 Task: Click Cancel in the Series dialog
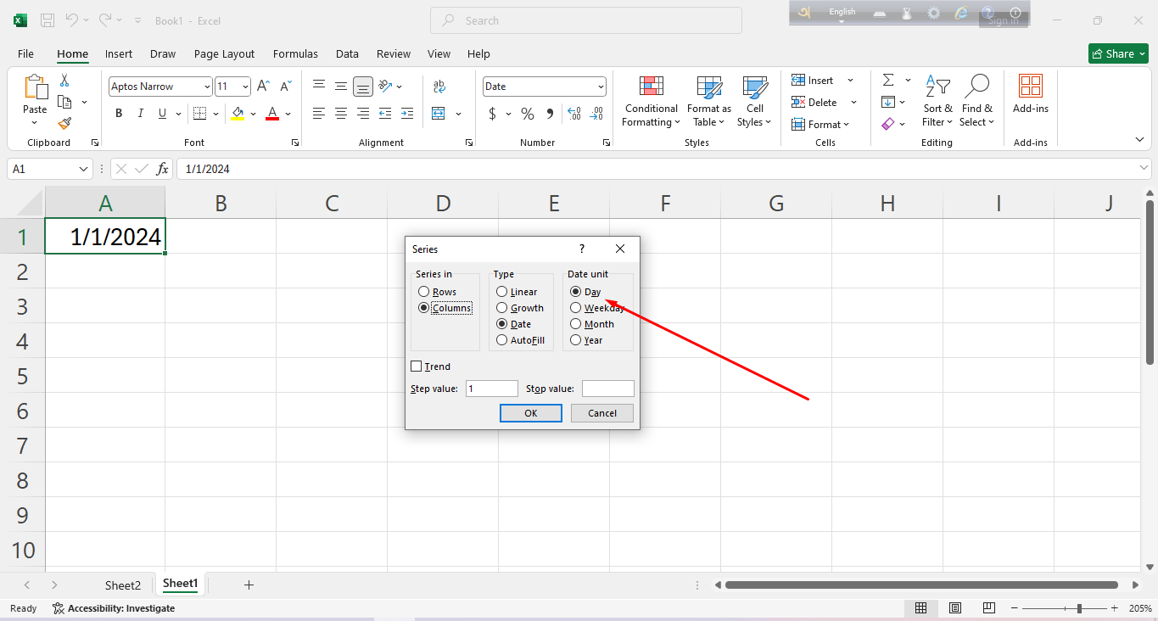click(x=601, y=413)
